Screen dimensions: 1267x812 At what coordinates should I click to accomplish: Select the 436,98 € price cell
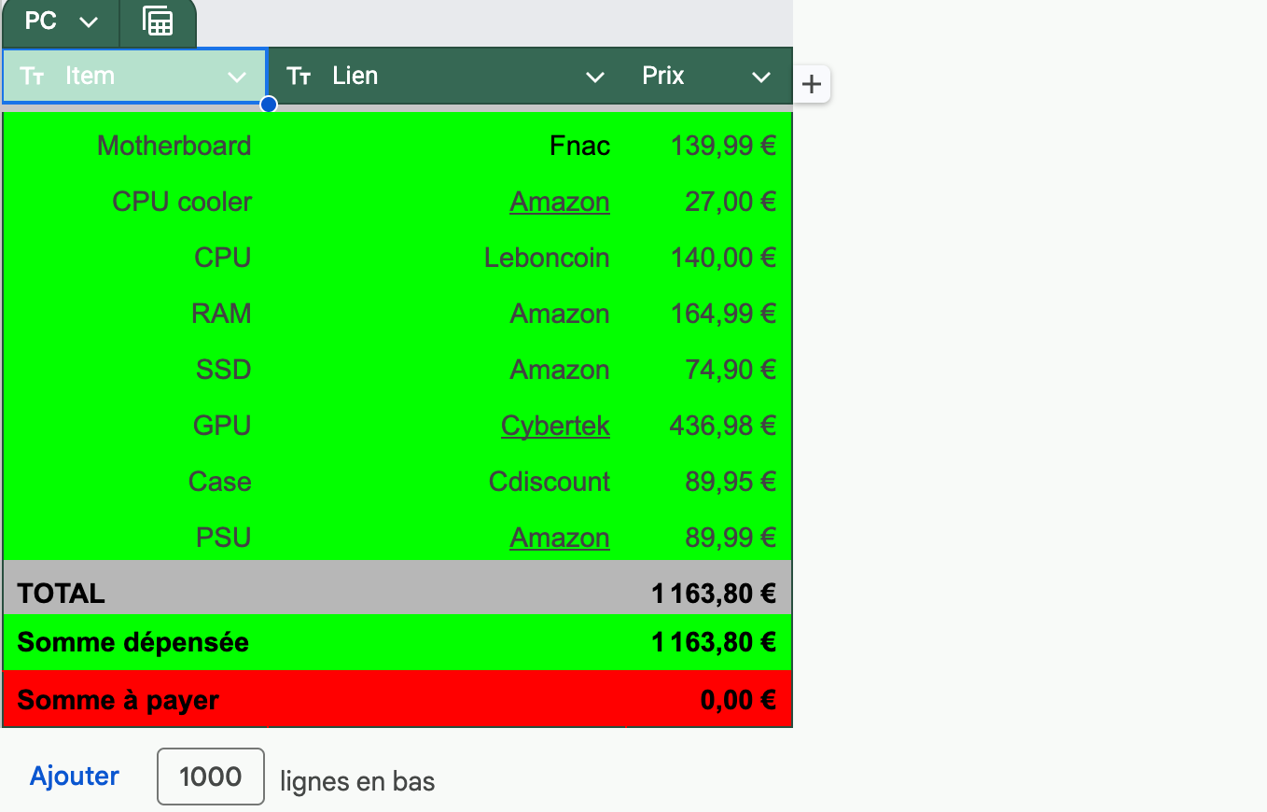click(722, 426)
